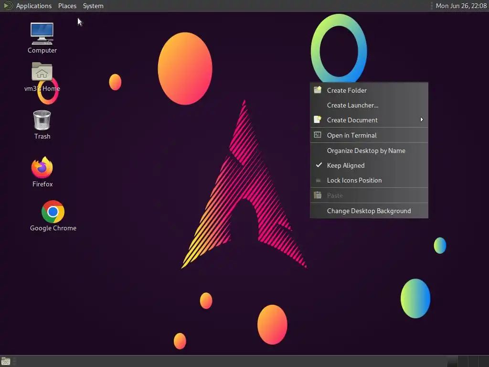Open the Applications menu
The height and width of the screenshot is (367, 489).
pyautogui.click(x=34, y=6)
